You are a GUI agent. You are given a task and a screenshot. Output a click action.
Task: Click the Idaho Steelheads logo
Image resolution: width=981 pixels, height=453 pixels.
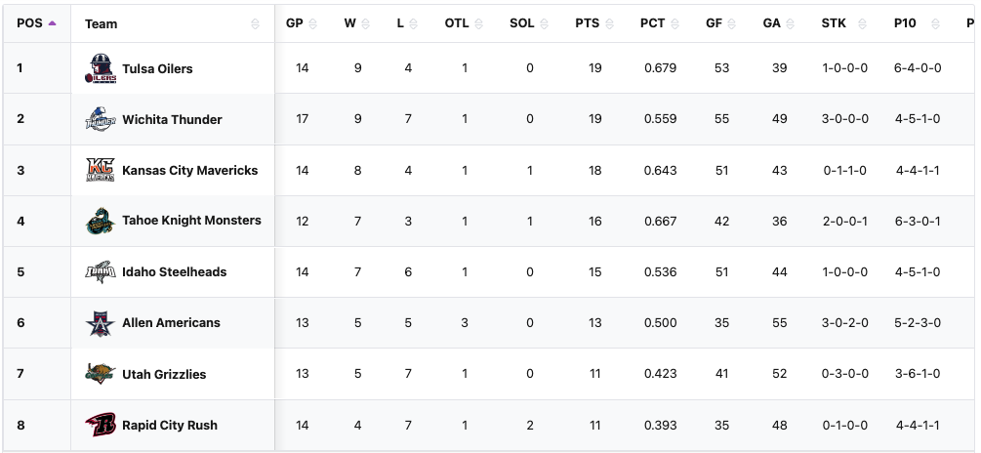click(101, 271)
